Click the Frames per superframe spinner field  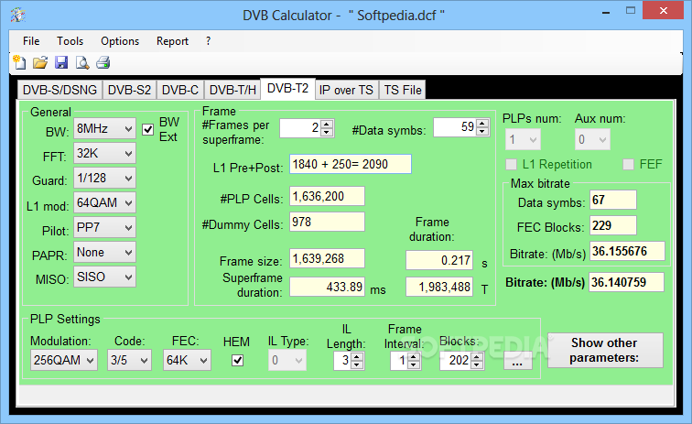coord(307,128)
